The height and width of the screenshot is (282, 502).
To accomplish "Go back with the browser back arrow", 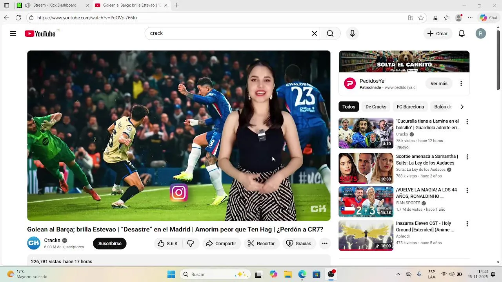I will 6,18.
